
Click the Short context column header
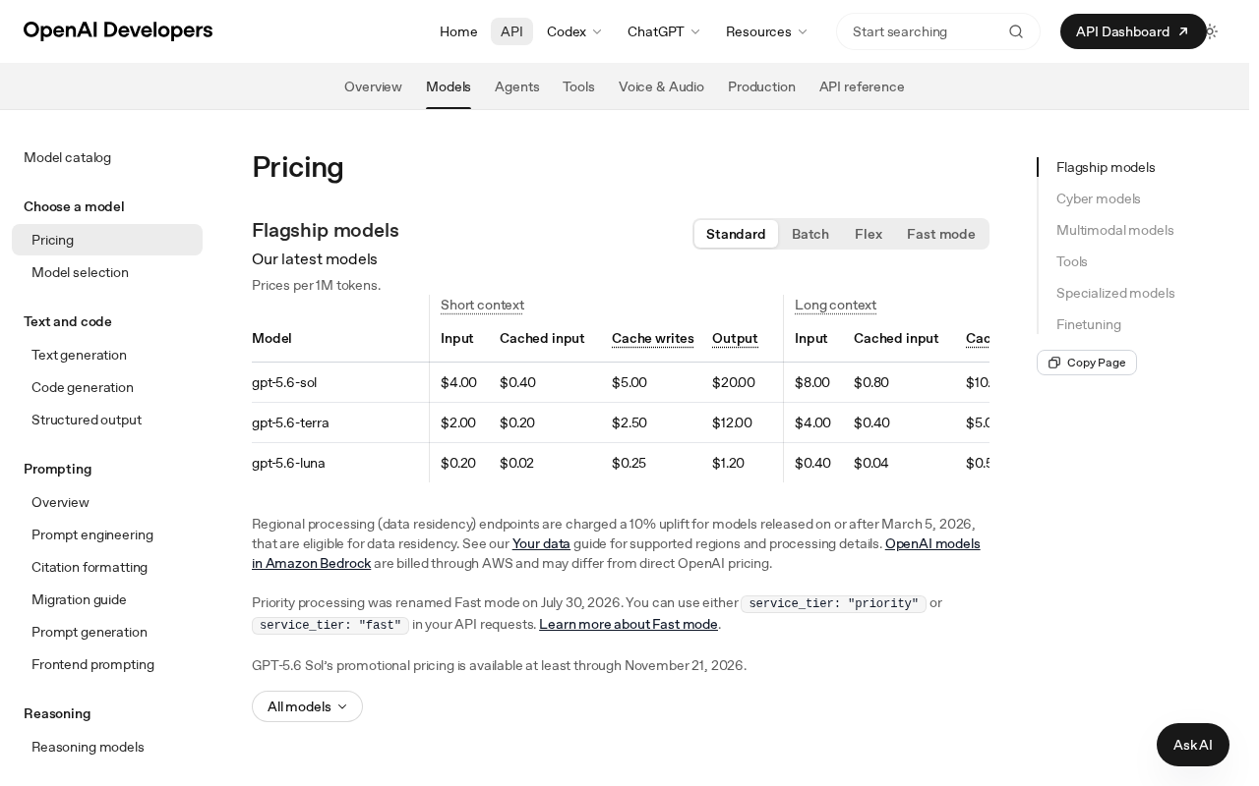(x=482, y=305)
